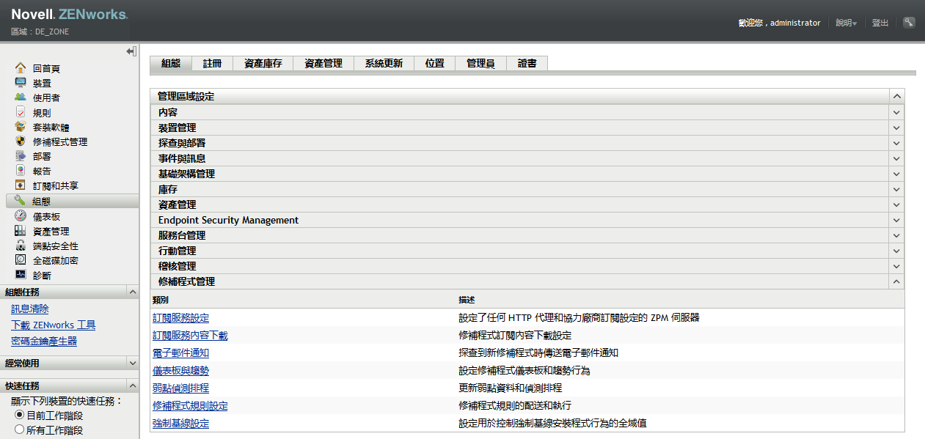The height and width of the screenshot is (439, 925).
Task: Open the 電子郵件通知 link
Action: pos(180,353)
